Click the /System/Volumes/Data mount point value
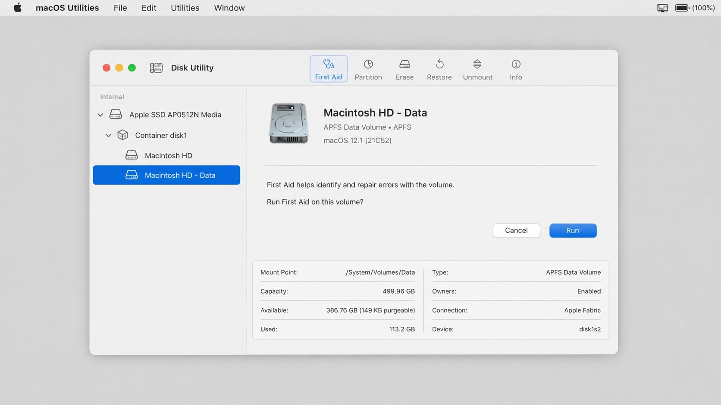The height and width of the screenshot is (405, 721). pos(380,272)
